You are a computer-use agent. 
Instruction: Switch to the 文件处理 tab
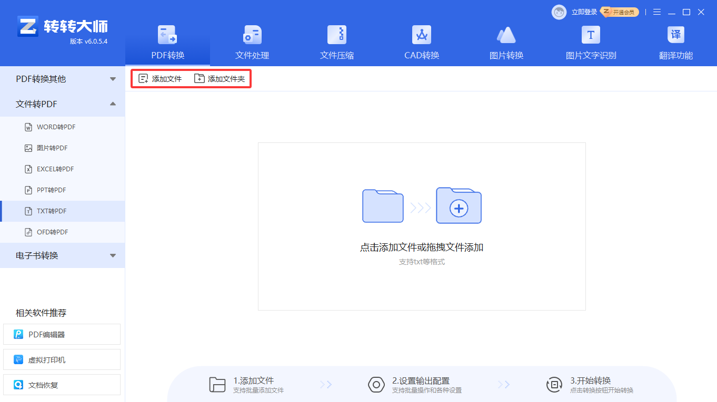tap(252, 43)
